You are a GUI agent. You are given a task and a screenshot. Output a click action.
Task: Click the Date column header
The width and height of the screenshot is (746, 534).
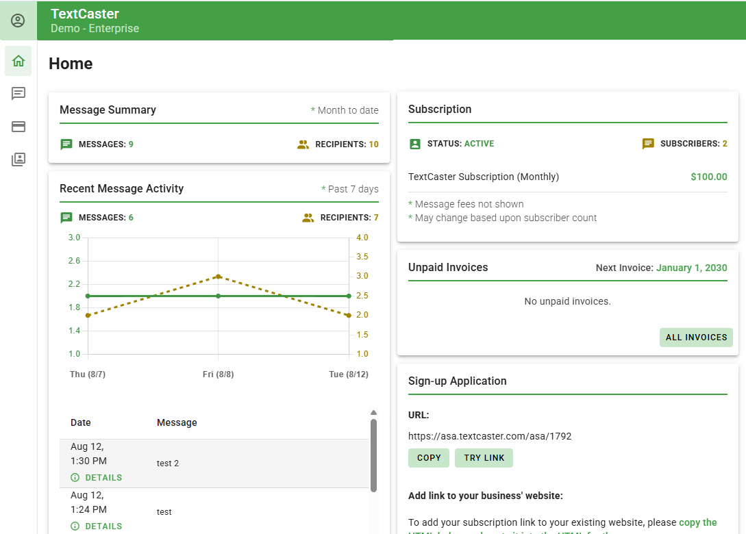80,422
